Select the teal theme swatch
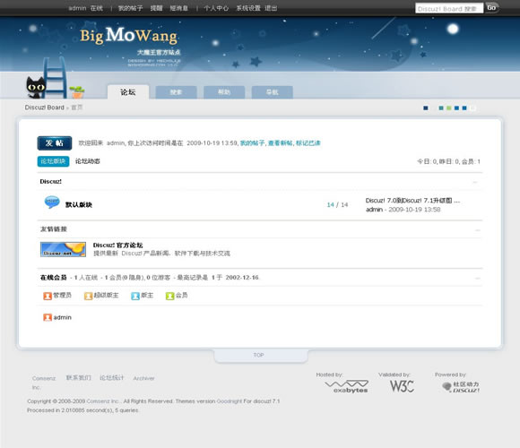Image resolution: width=520 pixels, height=448 pixels. pos(441,108)
